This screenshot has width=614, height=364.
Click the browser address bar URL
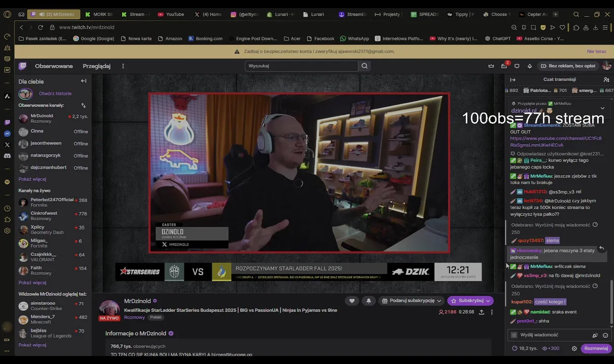coord(86,27)
